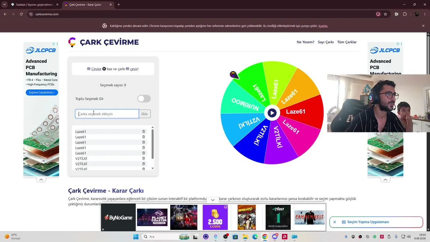Open Microsoft Store from the taskbar
Viewport: 430px width, 242px height.
[235, 237]
